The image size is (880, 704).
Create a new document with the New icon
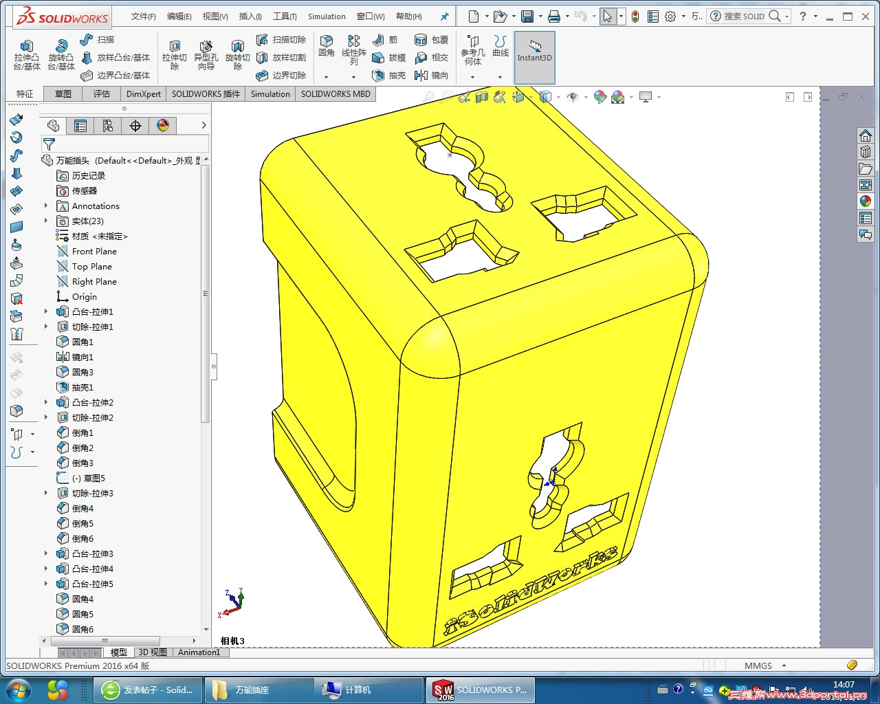[x=474, y=16]
